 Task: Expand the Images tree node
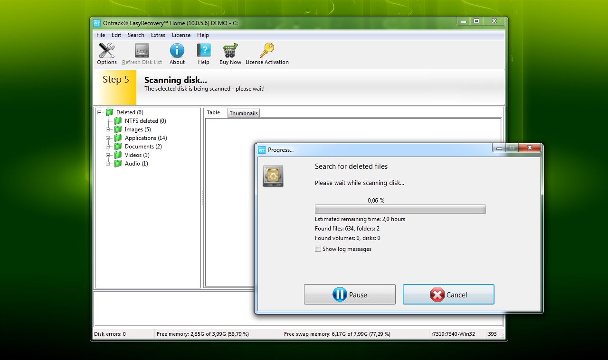pyautogui.click(x=108, y=129)
